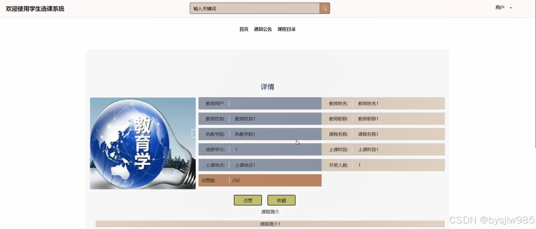
Task: Click the dropdown caret beside 用户
Action: [510, 7]
